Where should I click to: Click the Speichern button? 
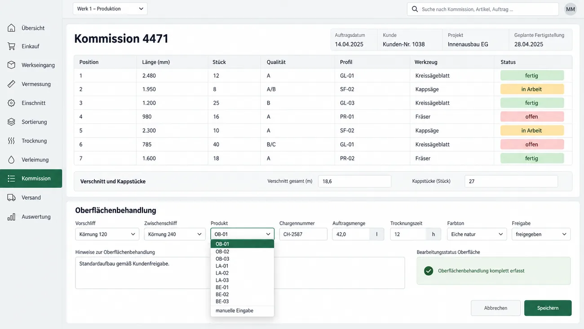548,308
